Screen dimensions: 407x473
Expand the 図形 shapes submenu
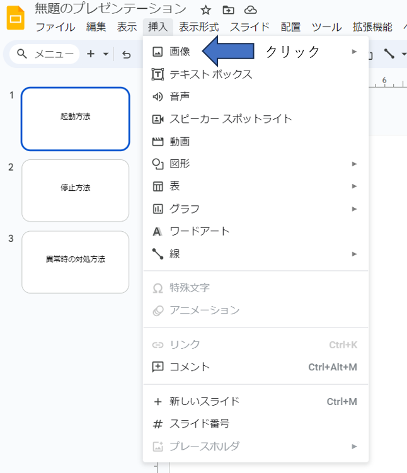point(180,164)
